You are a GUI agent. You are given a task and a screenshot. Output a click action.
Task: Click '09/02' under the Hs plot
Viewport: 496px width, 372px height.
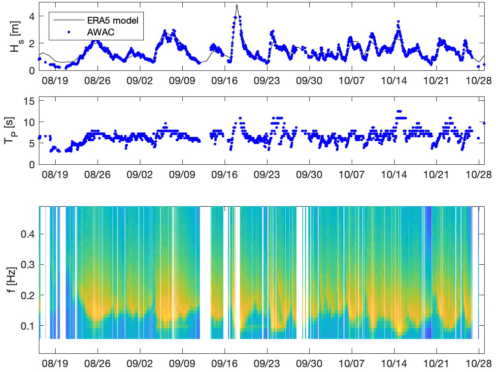[x=140, y=81]
